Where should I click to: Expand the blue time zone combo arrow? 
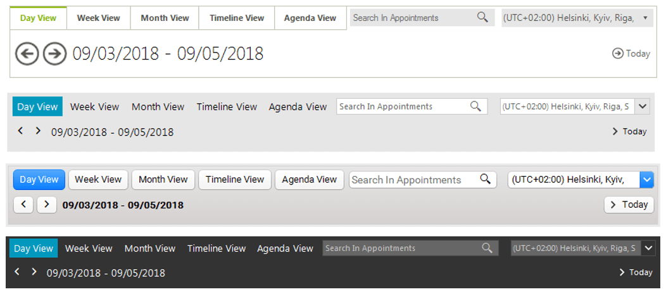[647, 180]
